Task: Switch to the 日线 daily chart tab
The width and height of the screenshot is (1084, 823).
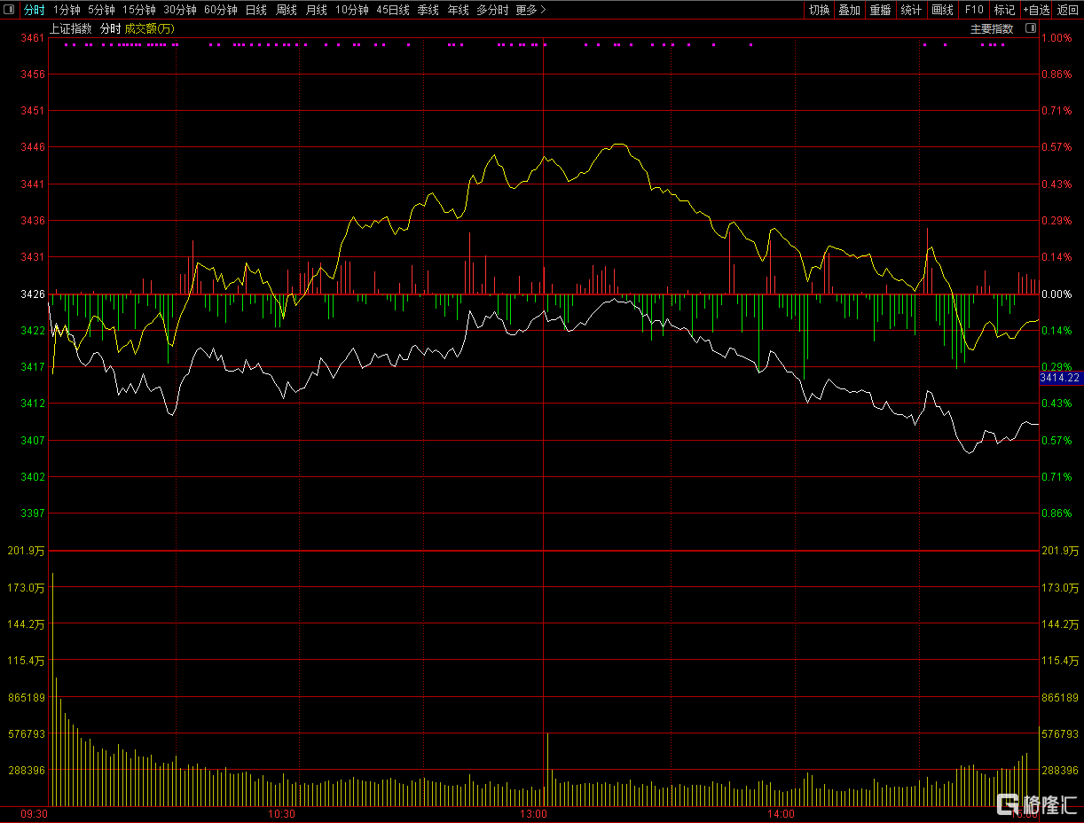Action: coord(255,10)
